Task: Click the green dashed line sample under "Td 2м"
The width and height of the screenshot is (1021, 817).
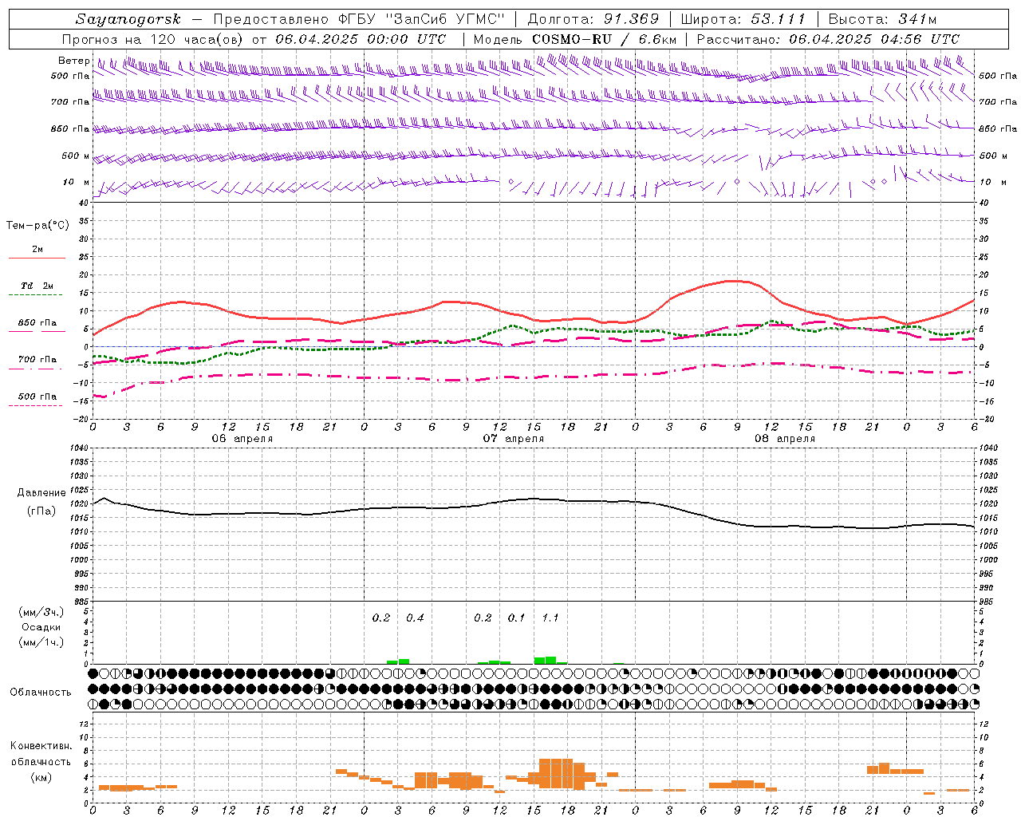Action: (36, 295)
